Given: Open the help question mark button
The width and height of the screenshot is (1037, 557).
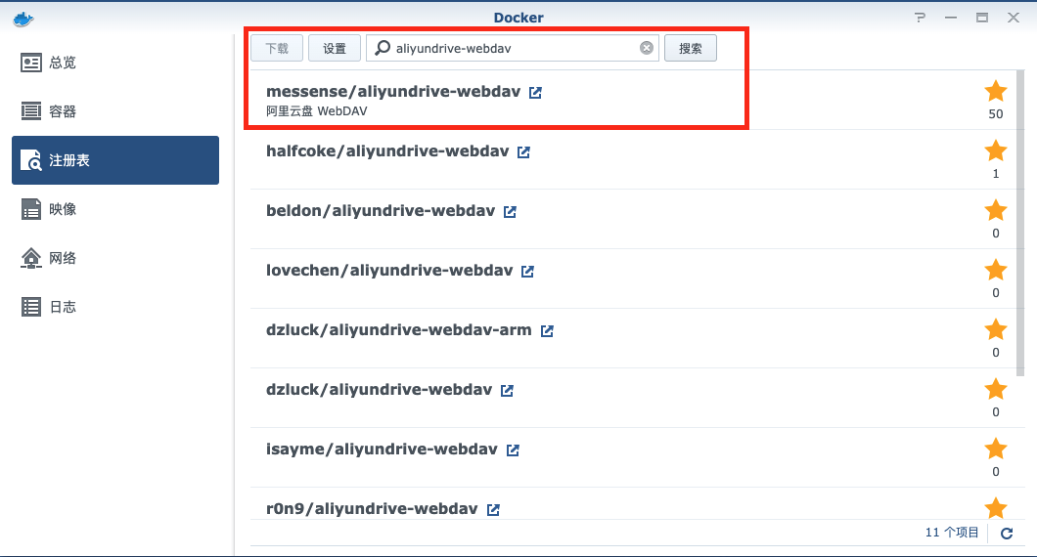Looking at the screenshot, I should click(x=920, y=18).
